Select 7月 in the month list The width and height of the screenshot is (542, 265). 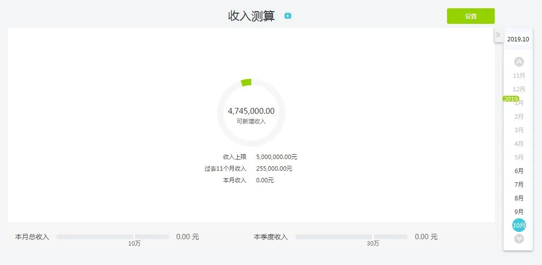tap(519, 185)
